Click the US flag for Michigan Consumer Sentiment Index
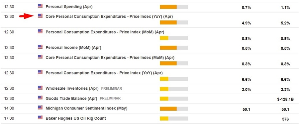 (x=40, y=108)
